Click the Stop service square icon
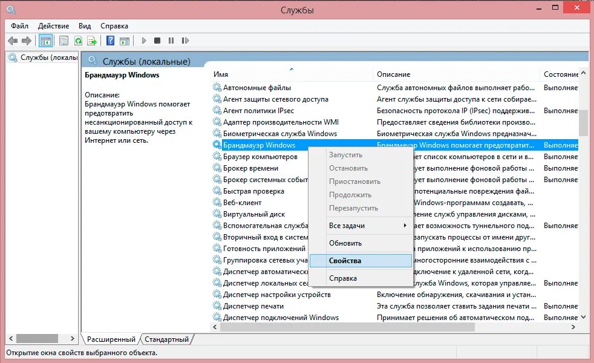This screenshot has width=594, height=363. [157, 41]
